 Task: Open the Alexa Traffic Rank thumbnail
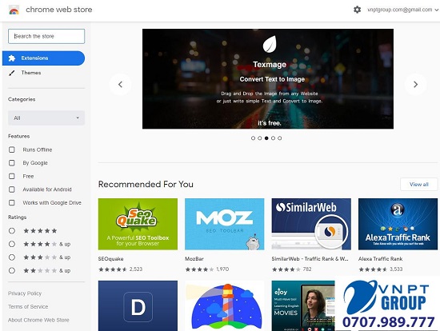pos(398,224)
